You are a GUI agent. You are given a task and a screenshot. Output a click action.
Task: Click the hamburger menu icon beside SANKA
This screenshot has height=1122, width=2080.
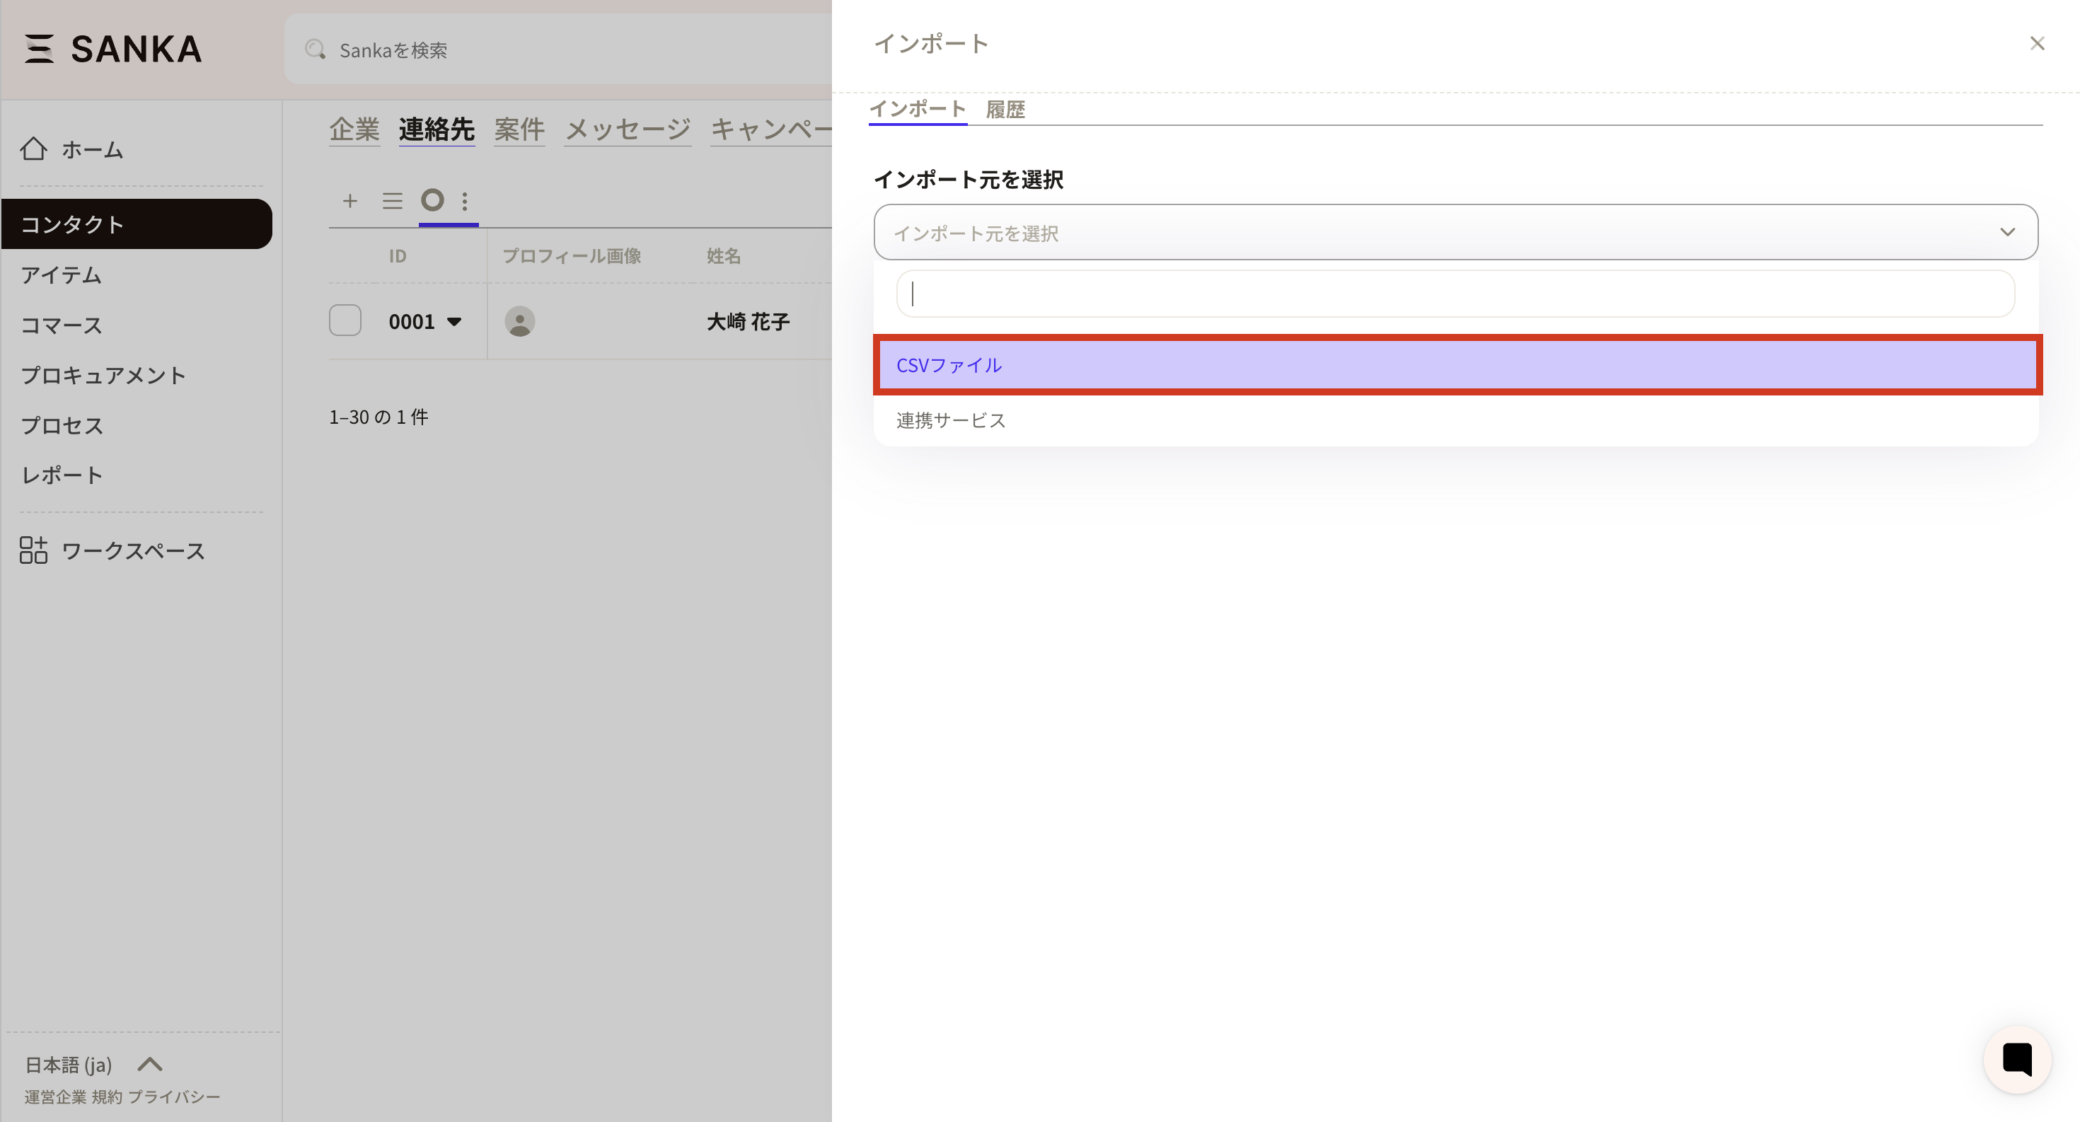point(39,48)
